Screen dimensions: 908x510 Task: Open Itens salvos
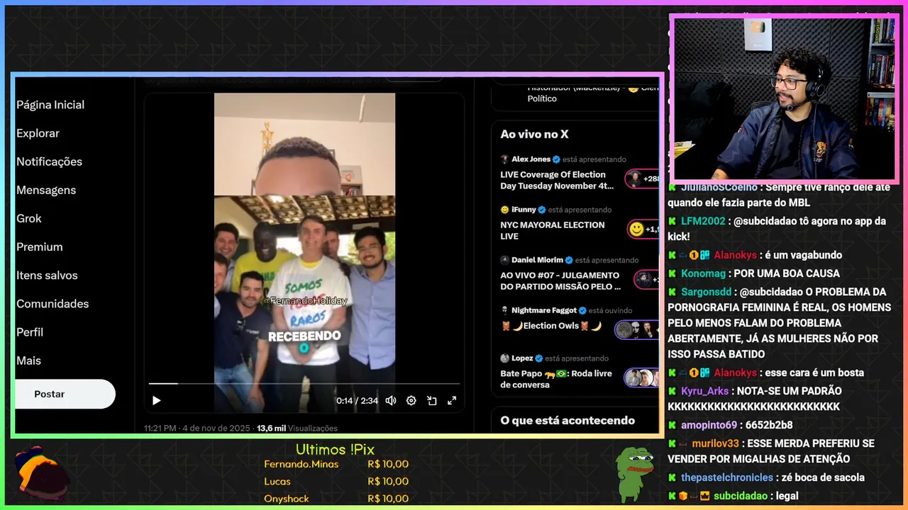48,275
